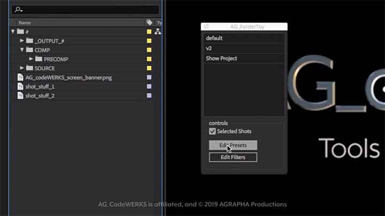Click the search magnifier icon in Project panel
The height and width of the screenshot is (216, 385).
coord(17,10)
